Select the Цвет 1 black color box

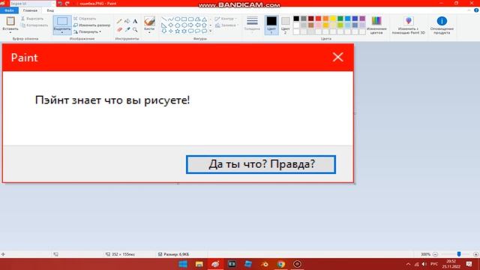coord(271,25)
